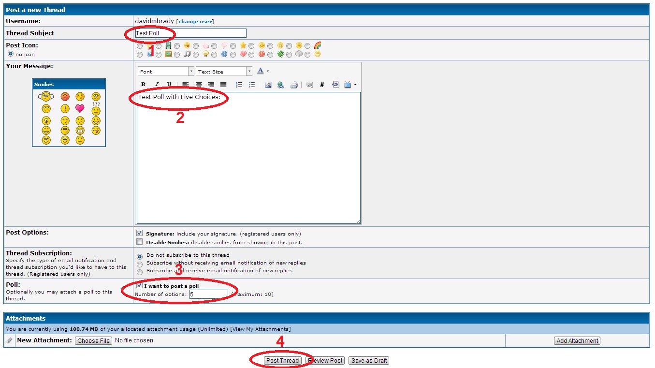Add the angry red smiley

65,97
